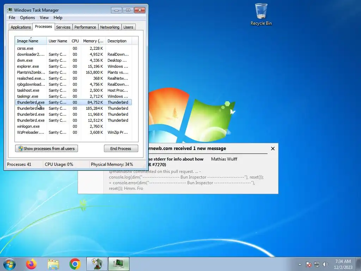Image resolution: width=361 pixels, height=271 pixels.
Task: Select the rpbgdownload... process
Action: pos(73,84)
